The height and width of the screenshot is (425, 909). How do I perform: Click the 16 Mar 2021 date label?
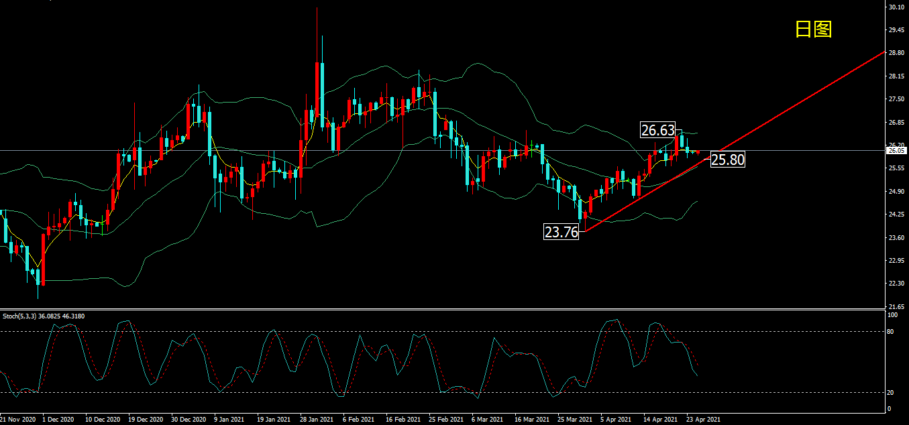[531, 420]
